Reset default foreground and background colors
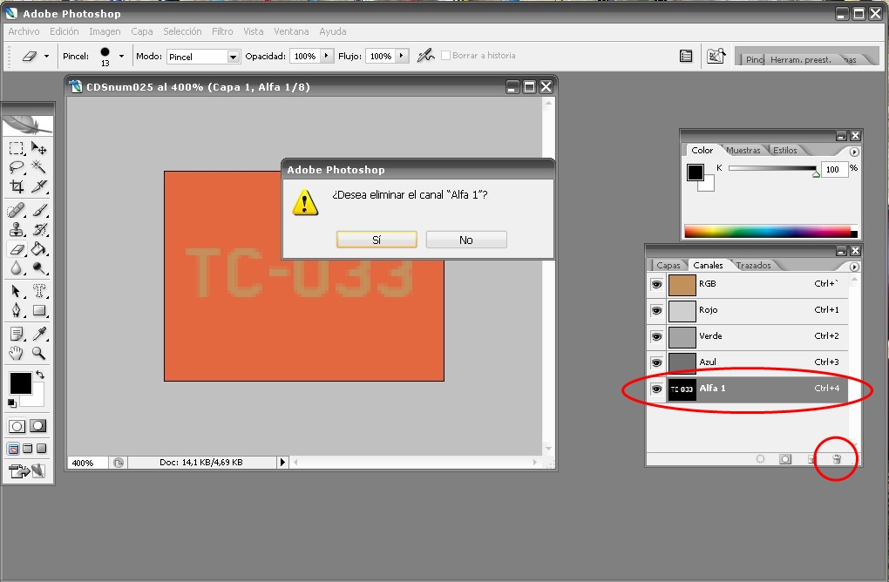 click(x=12, y=403)
